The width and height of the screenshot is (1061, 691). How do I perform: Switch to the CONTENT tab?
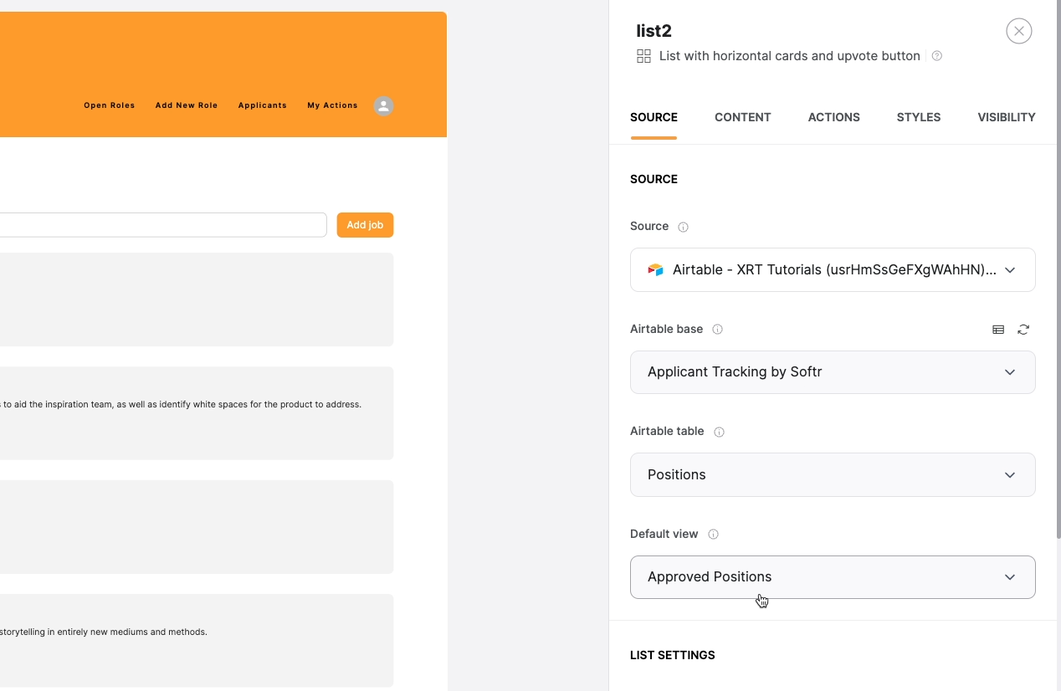tap(743, 117)
